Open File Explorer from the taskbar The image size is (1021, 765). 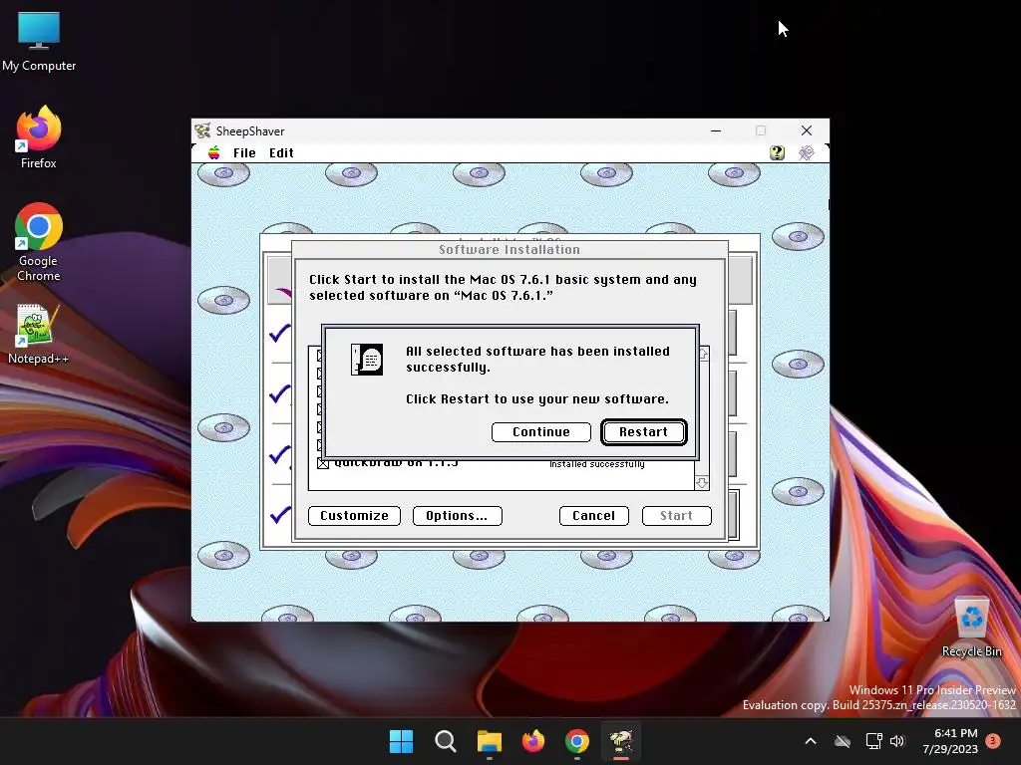[489, 741]
